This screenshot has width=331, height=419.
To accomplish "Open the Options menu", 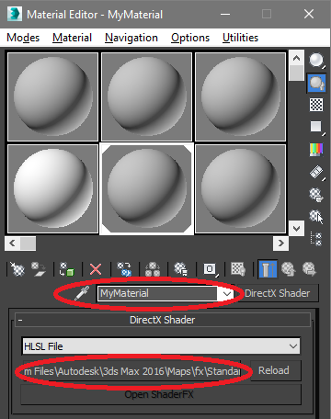I will click(190, 38).
